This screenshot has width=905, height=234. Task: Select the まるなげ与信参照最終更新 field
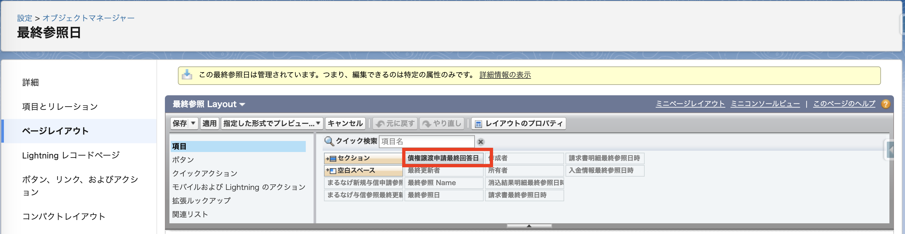363,195
